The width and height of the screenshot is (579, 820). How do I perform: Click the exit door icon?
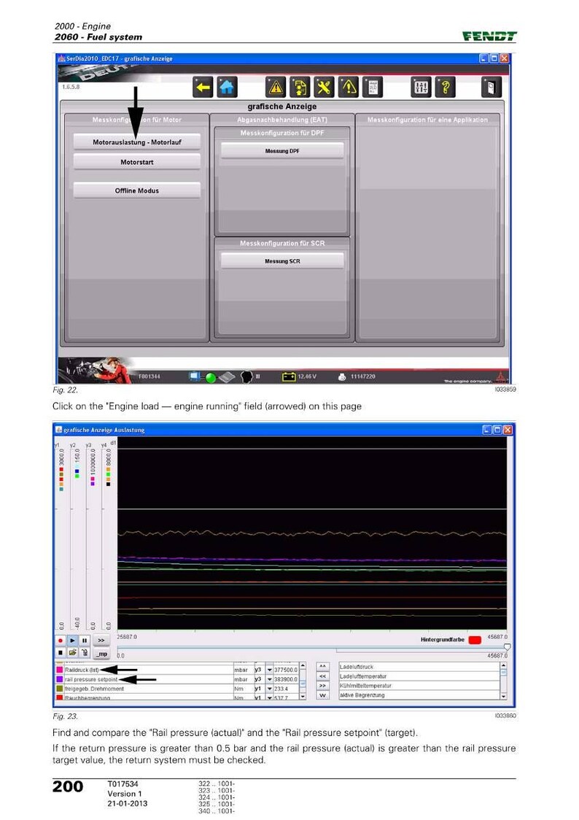tap(491, 88)
